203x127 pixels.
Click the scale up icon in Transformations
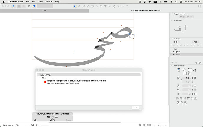(x=195, y=78)
